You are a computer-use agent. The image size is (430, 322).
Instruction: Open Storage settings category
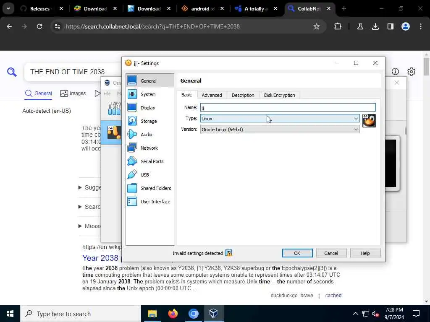point(150,121)
